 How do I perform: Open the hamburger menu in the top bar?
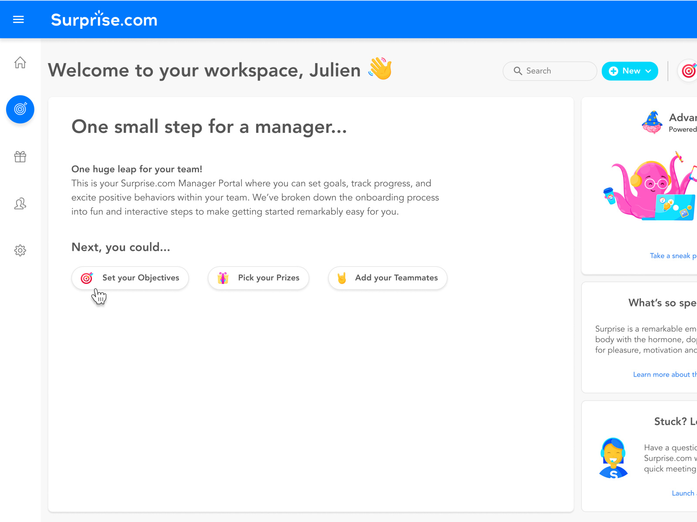point(18,19)
